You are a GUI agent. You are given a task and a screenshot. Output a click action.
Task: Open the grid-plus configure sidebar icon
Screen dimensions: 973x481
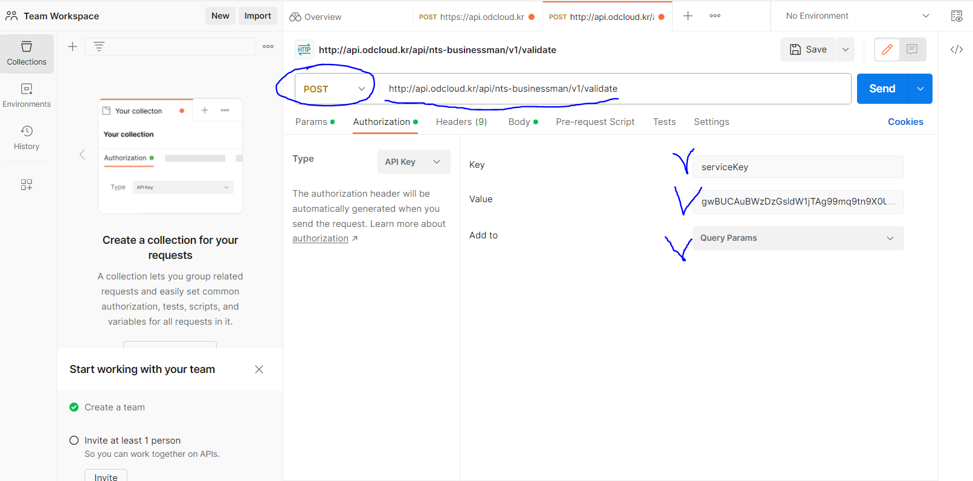(27, 185)
